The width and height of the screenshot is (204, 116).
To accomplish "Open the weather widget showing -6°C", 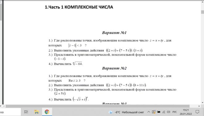I will (x=126, y=112).
